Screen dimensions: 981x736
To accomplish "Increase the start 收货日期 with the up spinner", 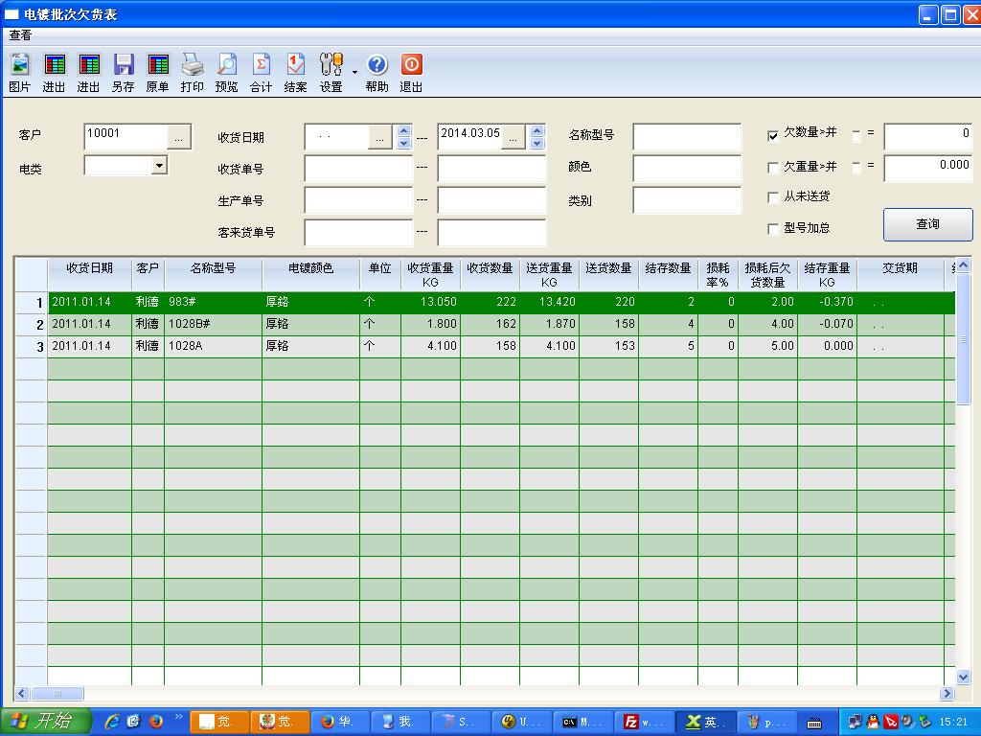I will pos(404,131).
